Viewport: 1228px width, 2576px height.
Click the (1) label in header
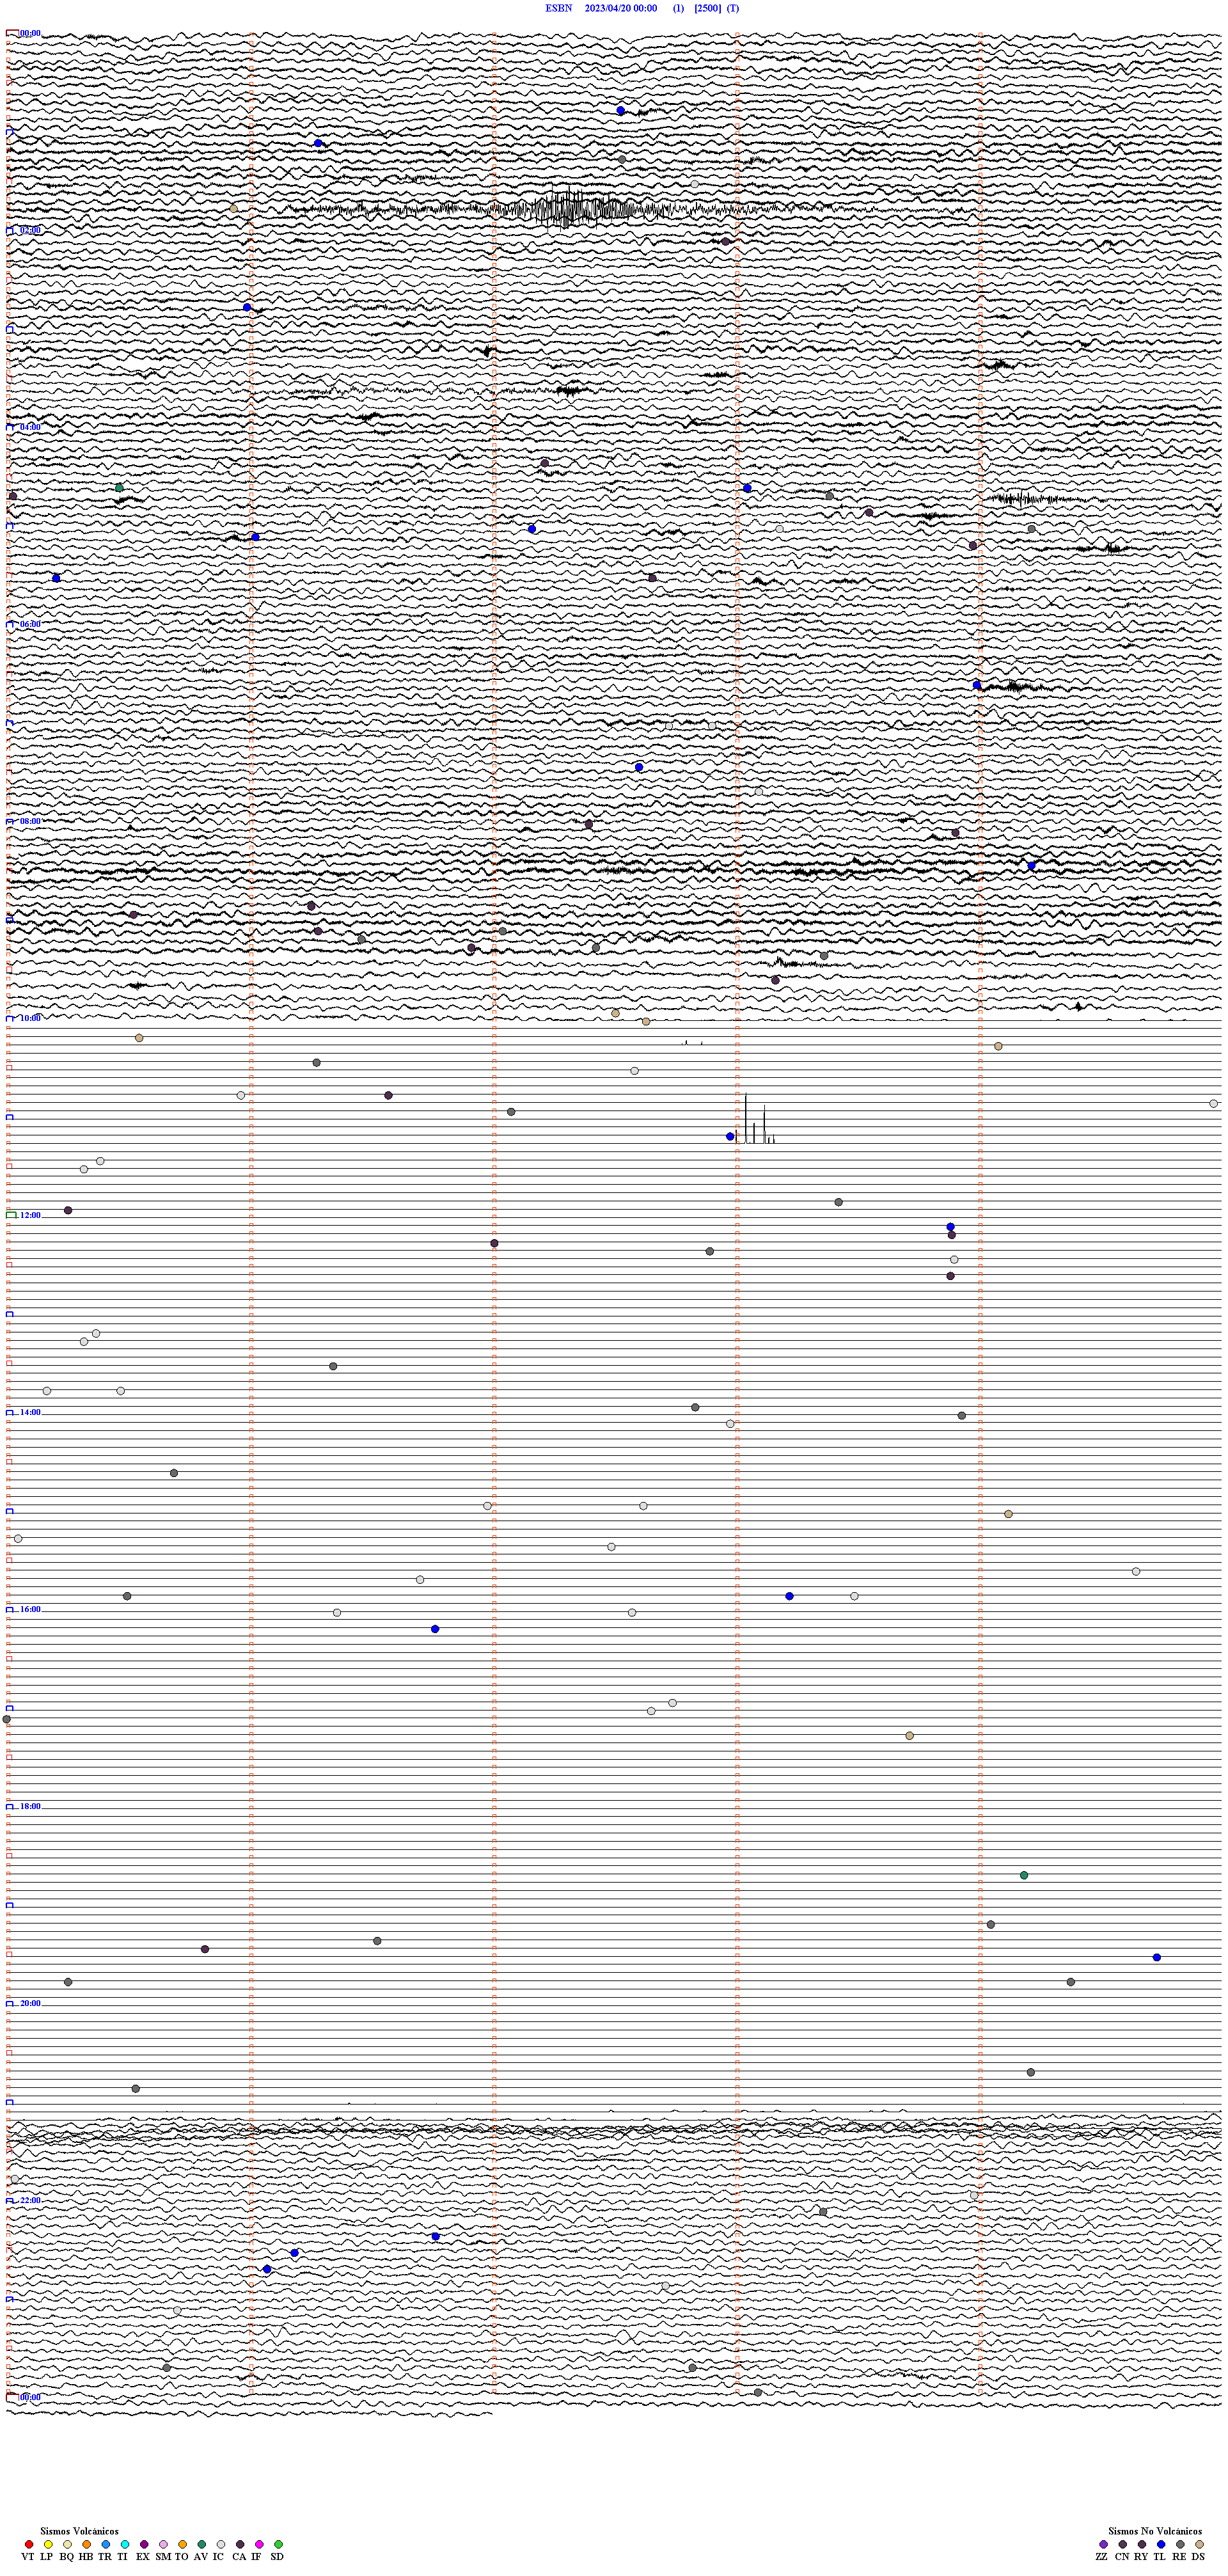pos(679,8)
